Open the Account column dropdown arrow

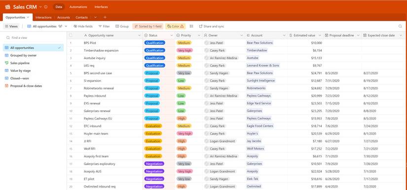[284, 35]
